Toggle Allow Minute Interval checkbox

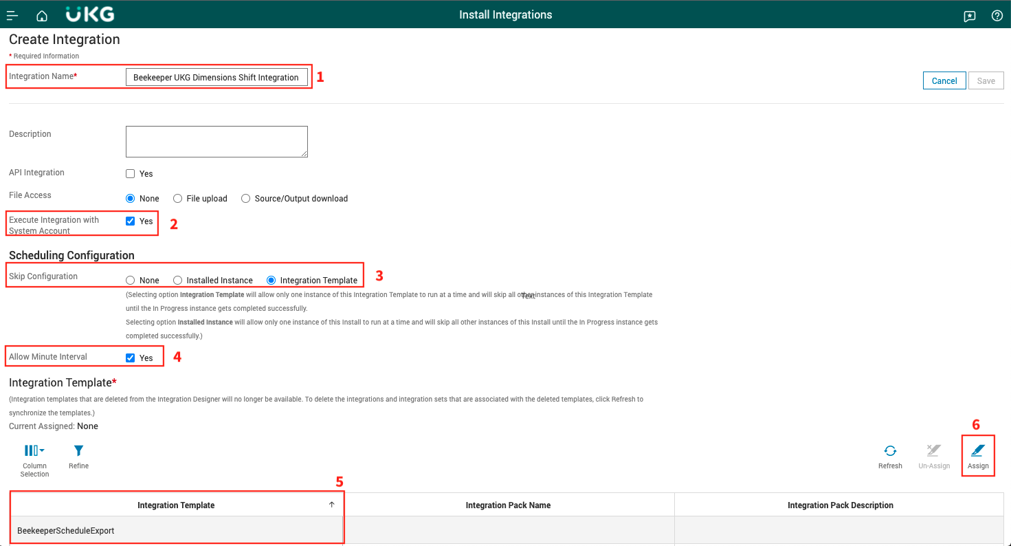pyautogui.click(x=131, y=358)
